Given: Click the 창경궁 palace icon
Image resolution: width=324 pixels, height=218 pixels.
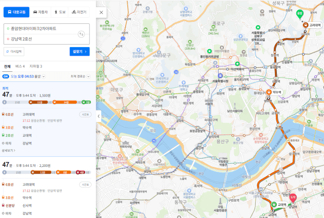Looking at the screenshot, I should [x=244, y=52].
